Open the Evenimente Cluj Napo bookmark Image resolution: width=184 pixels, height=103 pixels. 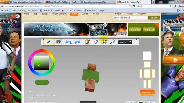(x=95, y=11)
